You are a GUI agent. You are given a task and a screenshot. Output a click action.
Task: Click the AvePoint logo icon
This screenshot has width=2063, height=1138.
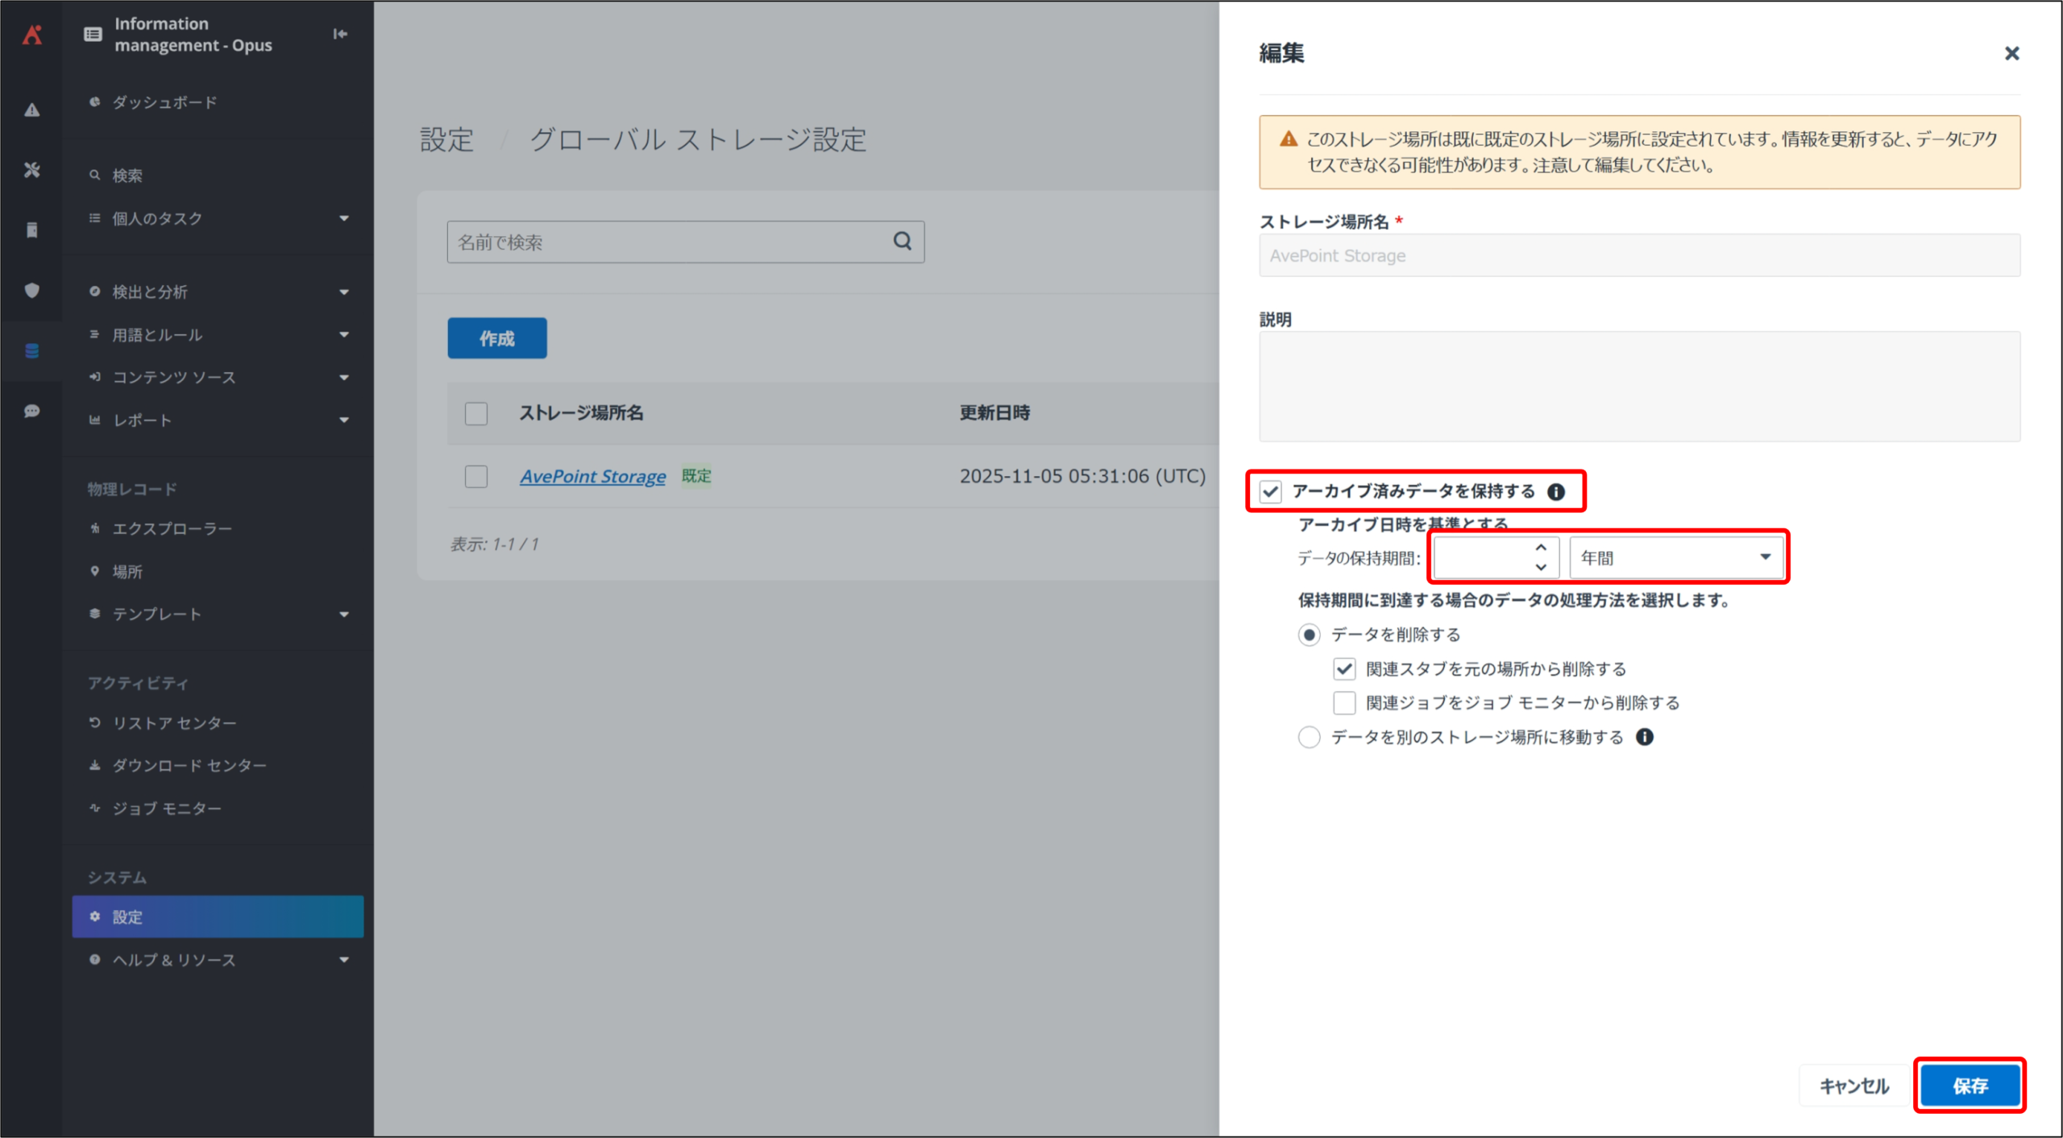(x=32, y=35)
